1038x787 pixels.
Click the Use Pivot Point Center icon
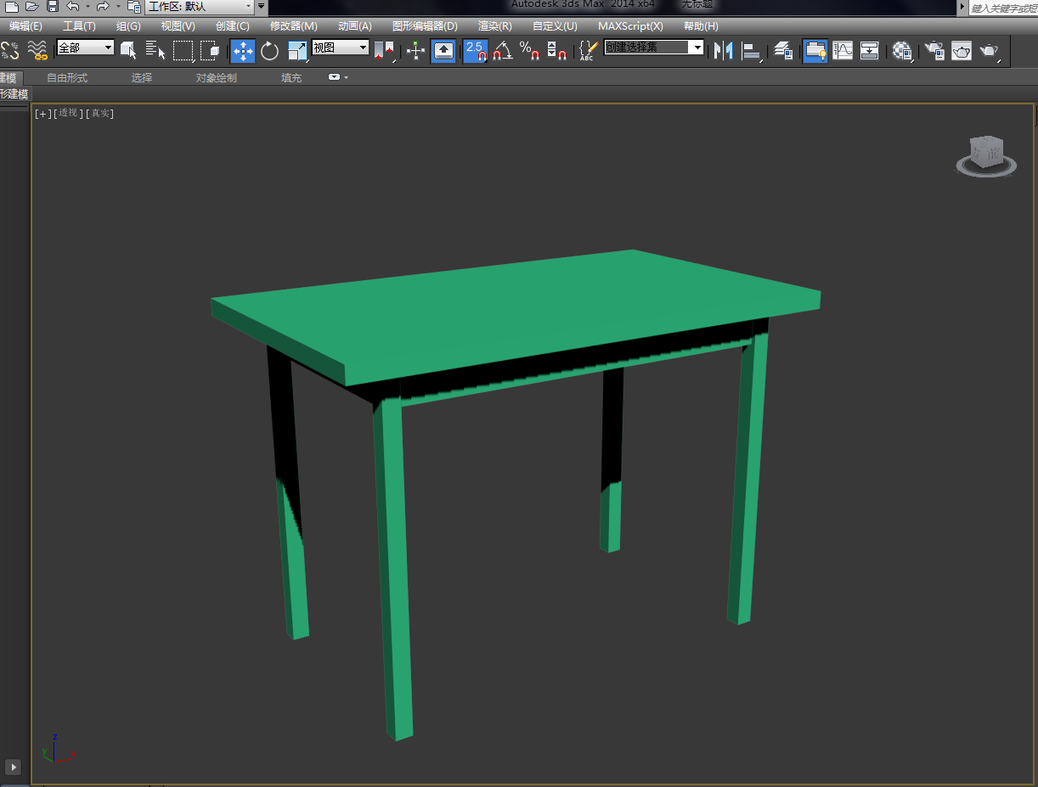coord(384,51)
